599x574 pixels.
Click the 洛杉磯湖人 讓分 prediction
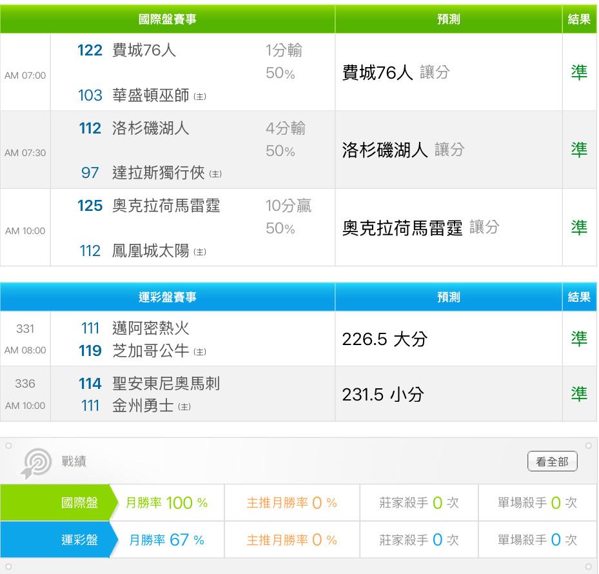pos(403,150)
